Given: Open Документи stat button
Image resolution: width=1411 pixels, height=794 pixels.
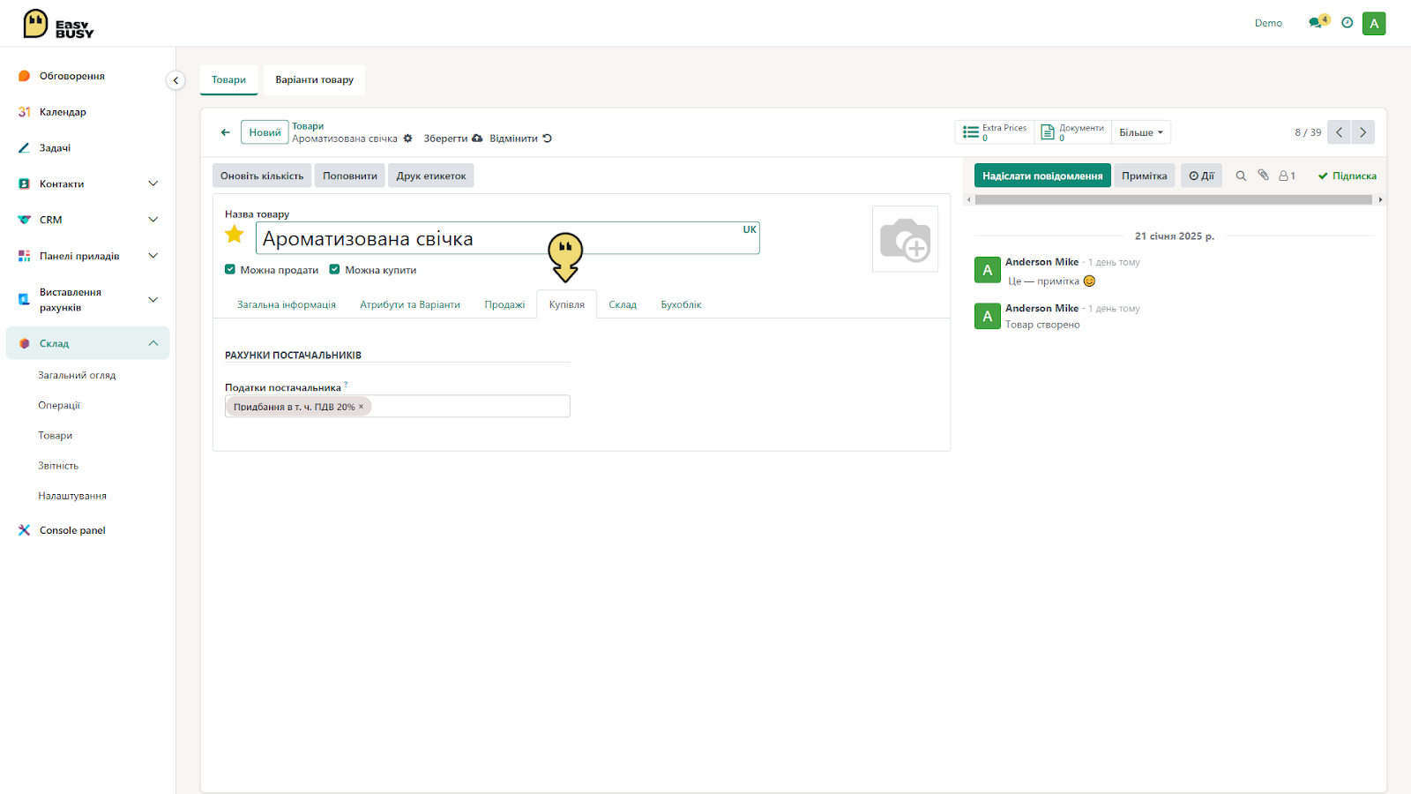Looking at the screenshot, I should pyautogui.click(x=1072, y=132).
